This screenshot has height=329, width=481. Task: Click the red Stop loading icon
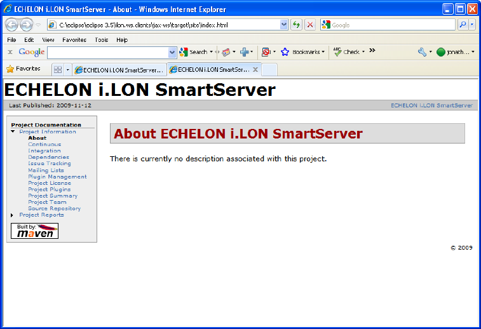click(310, 25)
